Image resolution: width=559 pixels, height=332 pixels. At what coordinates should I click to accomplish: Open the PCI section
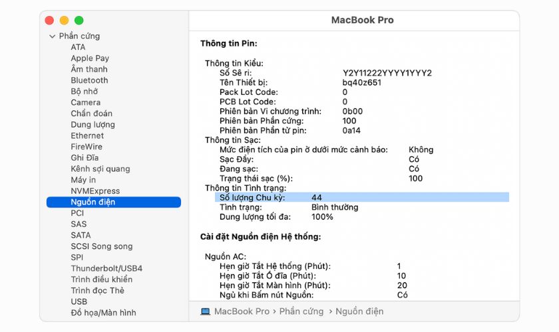[x=77, y=212]
